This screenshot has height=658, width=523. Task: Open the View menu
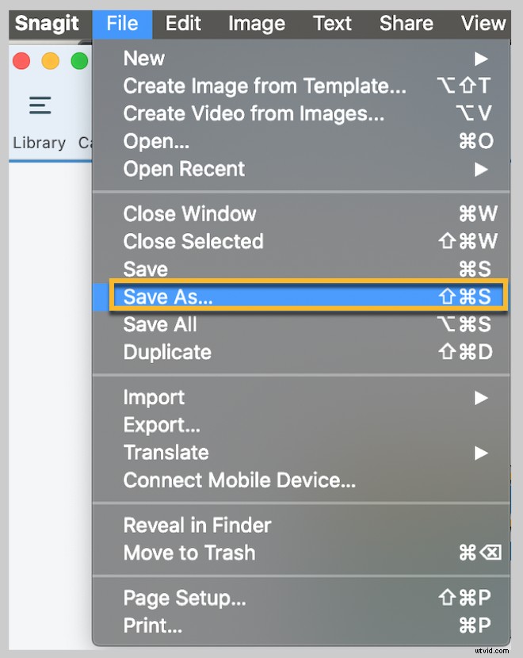point(483,23)
